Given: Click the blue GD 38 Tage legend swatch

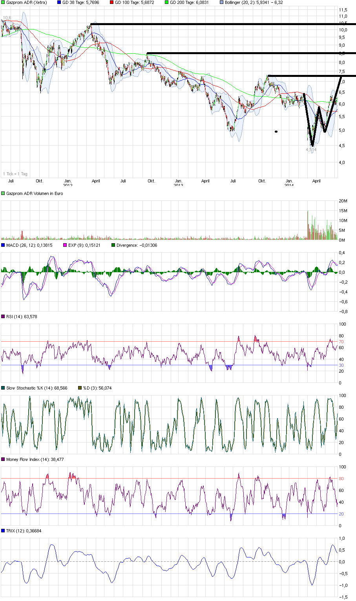Looking at the screenshot, I should 59,2.
